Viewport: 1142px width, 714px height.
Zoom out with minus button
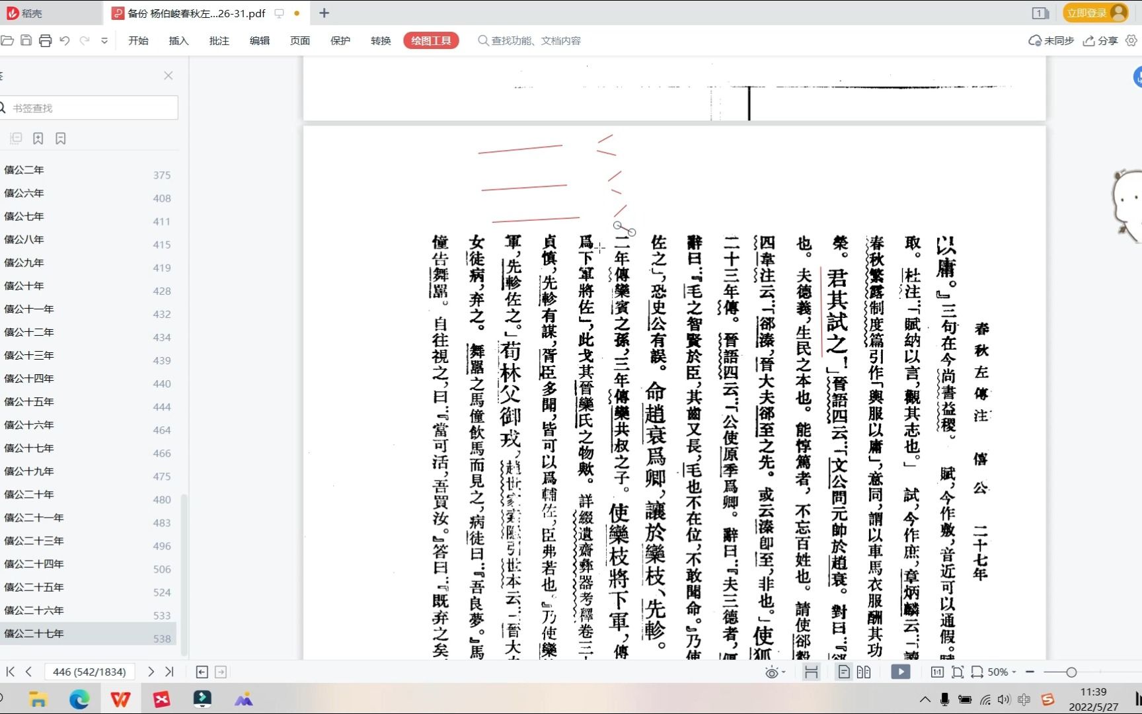pos(1030,672)
